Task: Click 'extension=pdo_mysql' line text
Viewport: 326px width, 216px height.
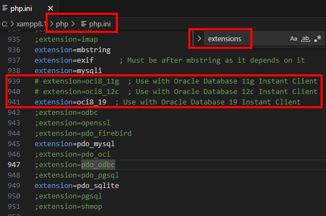Action: [75, 144]
